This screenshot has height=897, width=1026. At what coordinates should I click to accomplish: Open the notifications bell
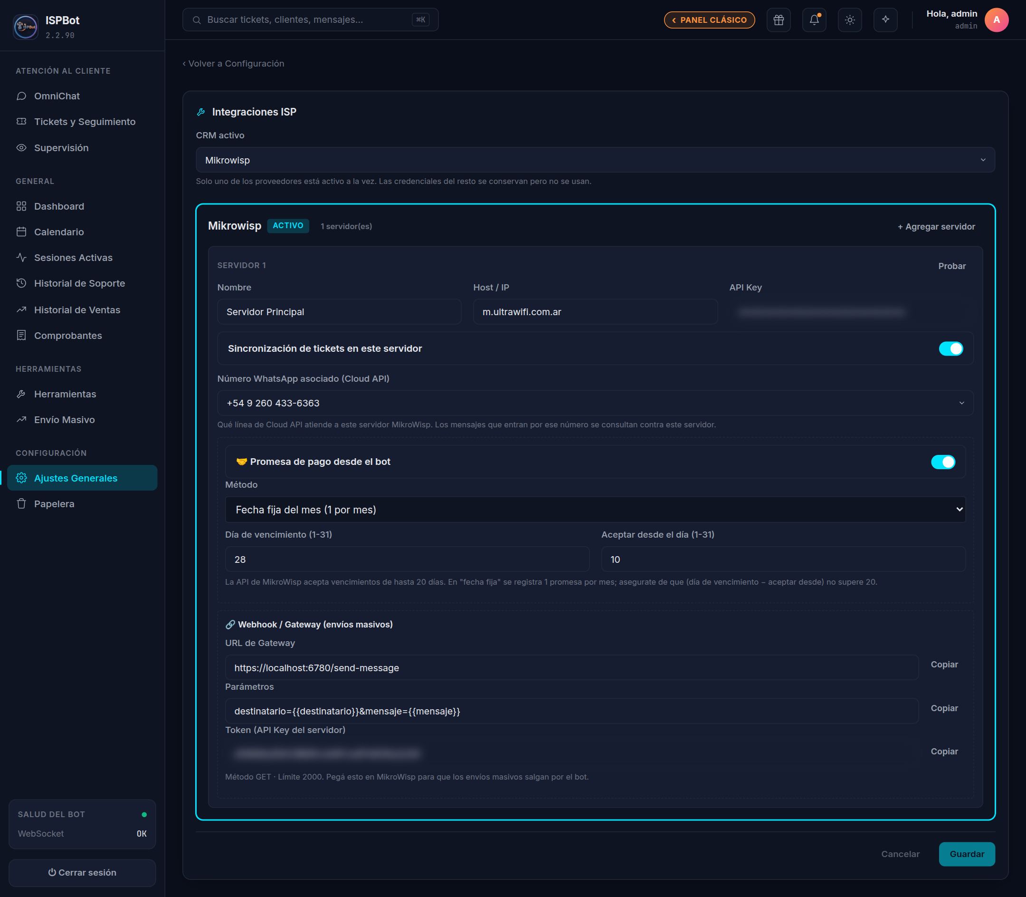[x=814, y=20]
